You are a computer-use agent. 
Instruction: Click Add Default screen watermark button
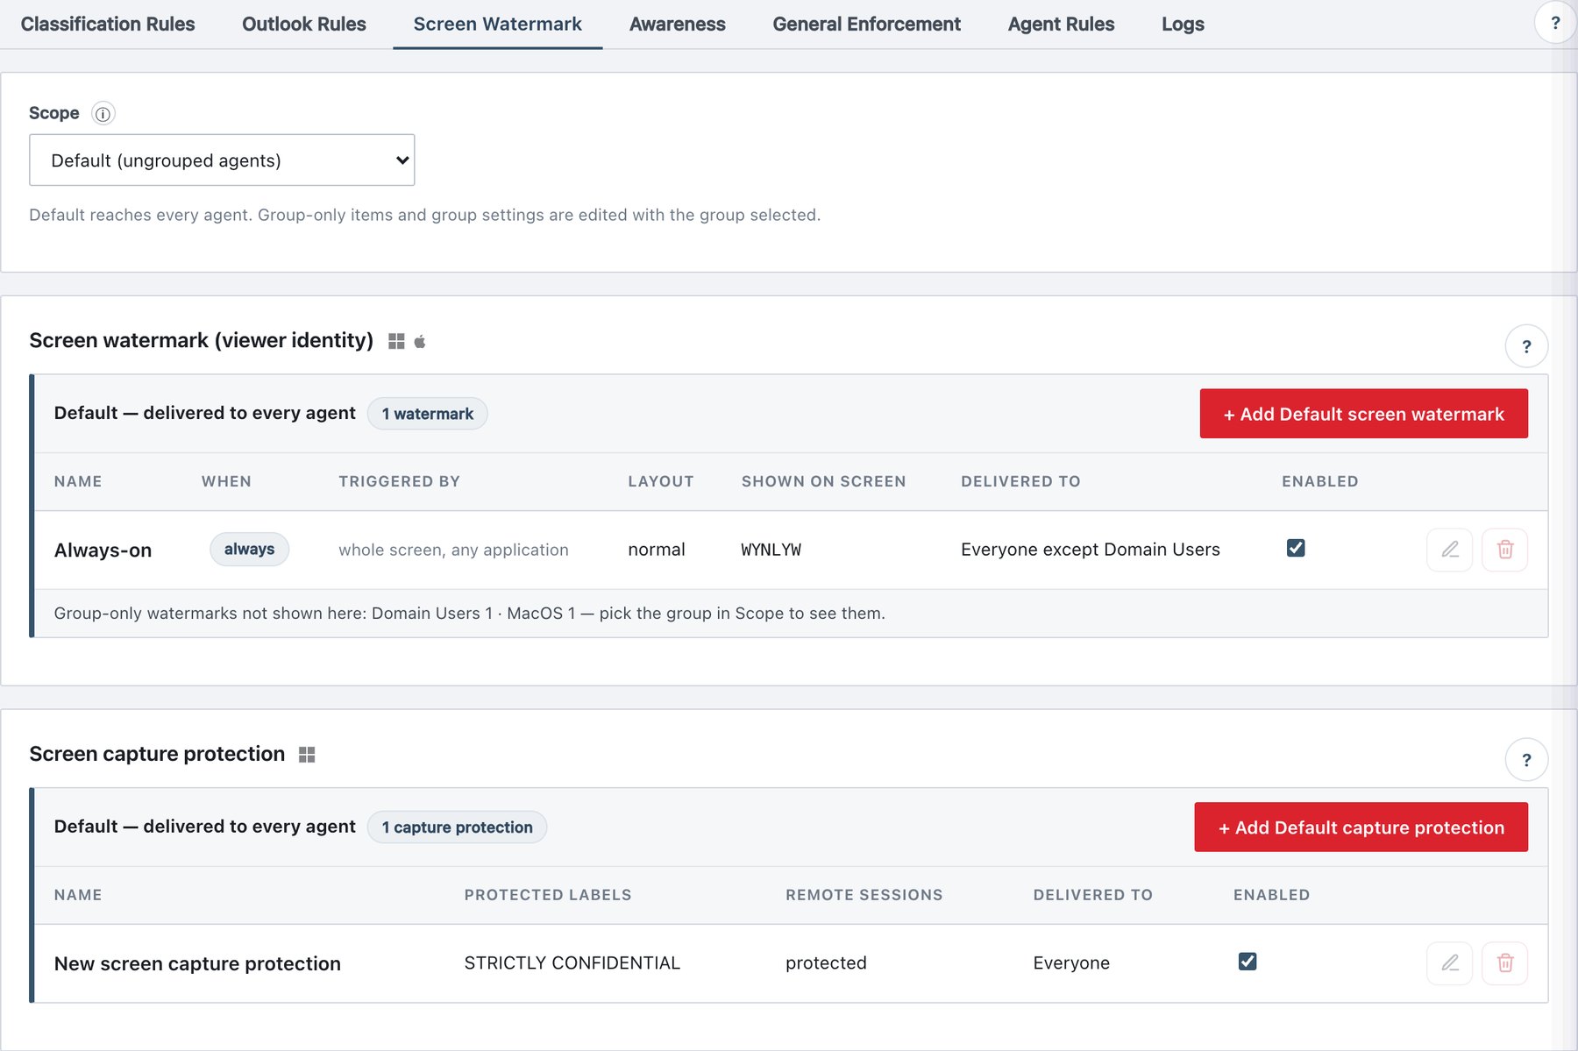(x=1363, y=414)
